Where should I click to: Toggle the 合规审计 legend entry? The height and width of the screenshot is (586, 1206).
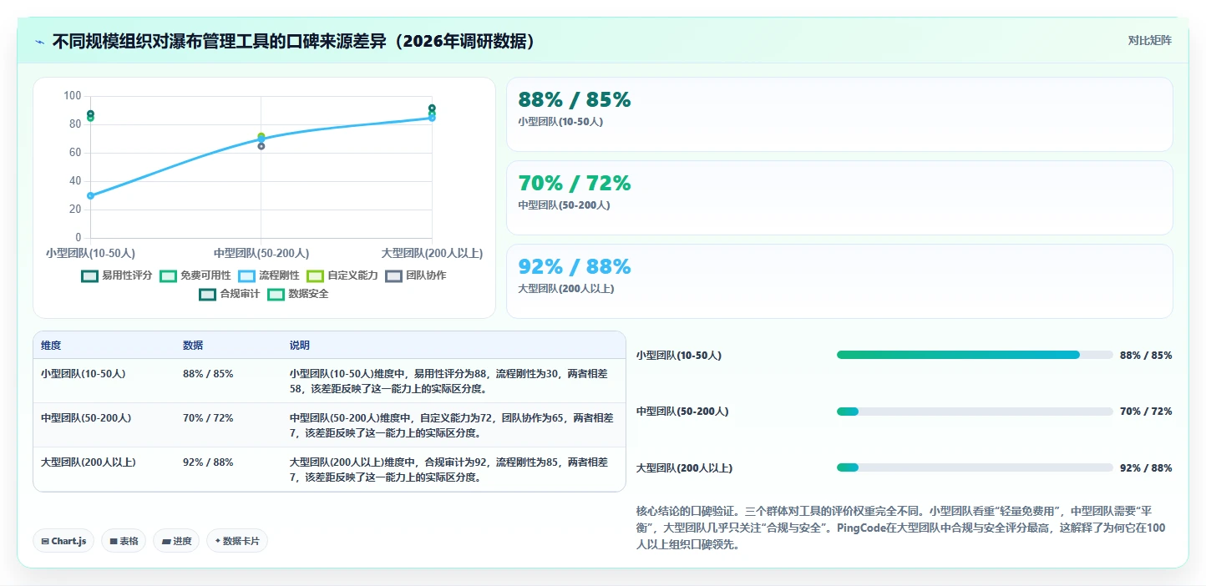coord(229,294)
